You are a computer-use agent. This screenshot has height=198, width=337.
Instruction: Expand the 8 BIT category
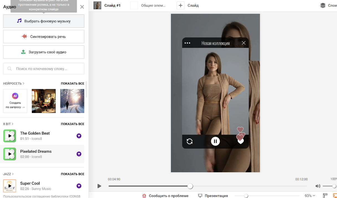[8, 124]
